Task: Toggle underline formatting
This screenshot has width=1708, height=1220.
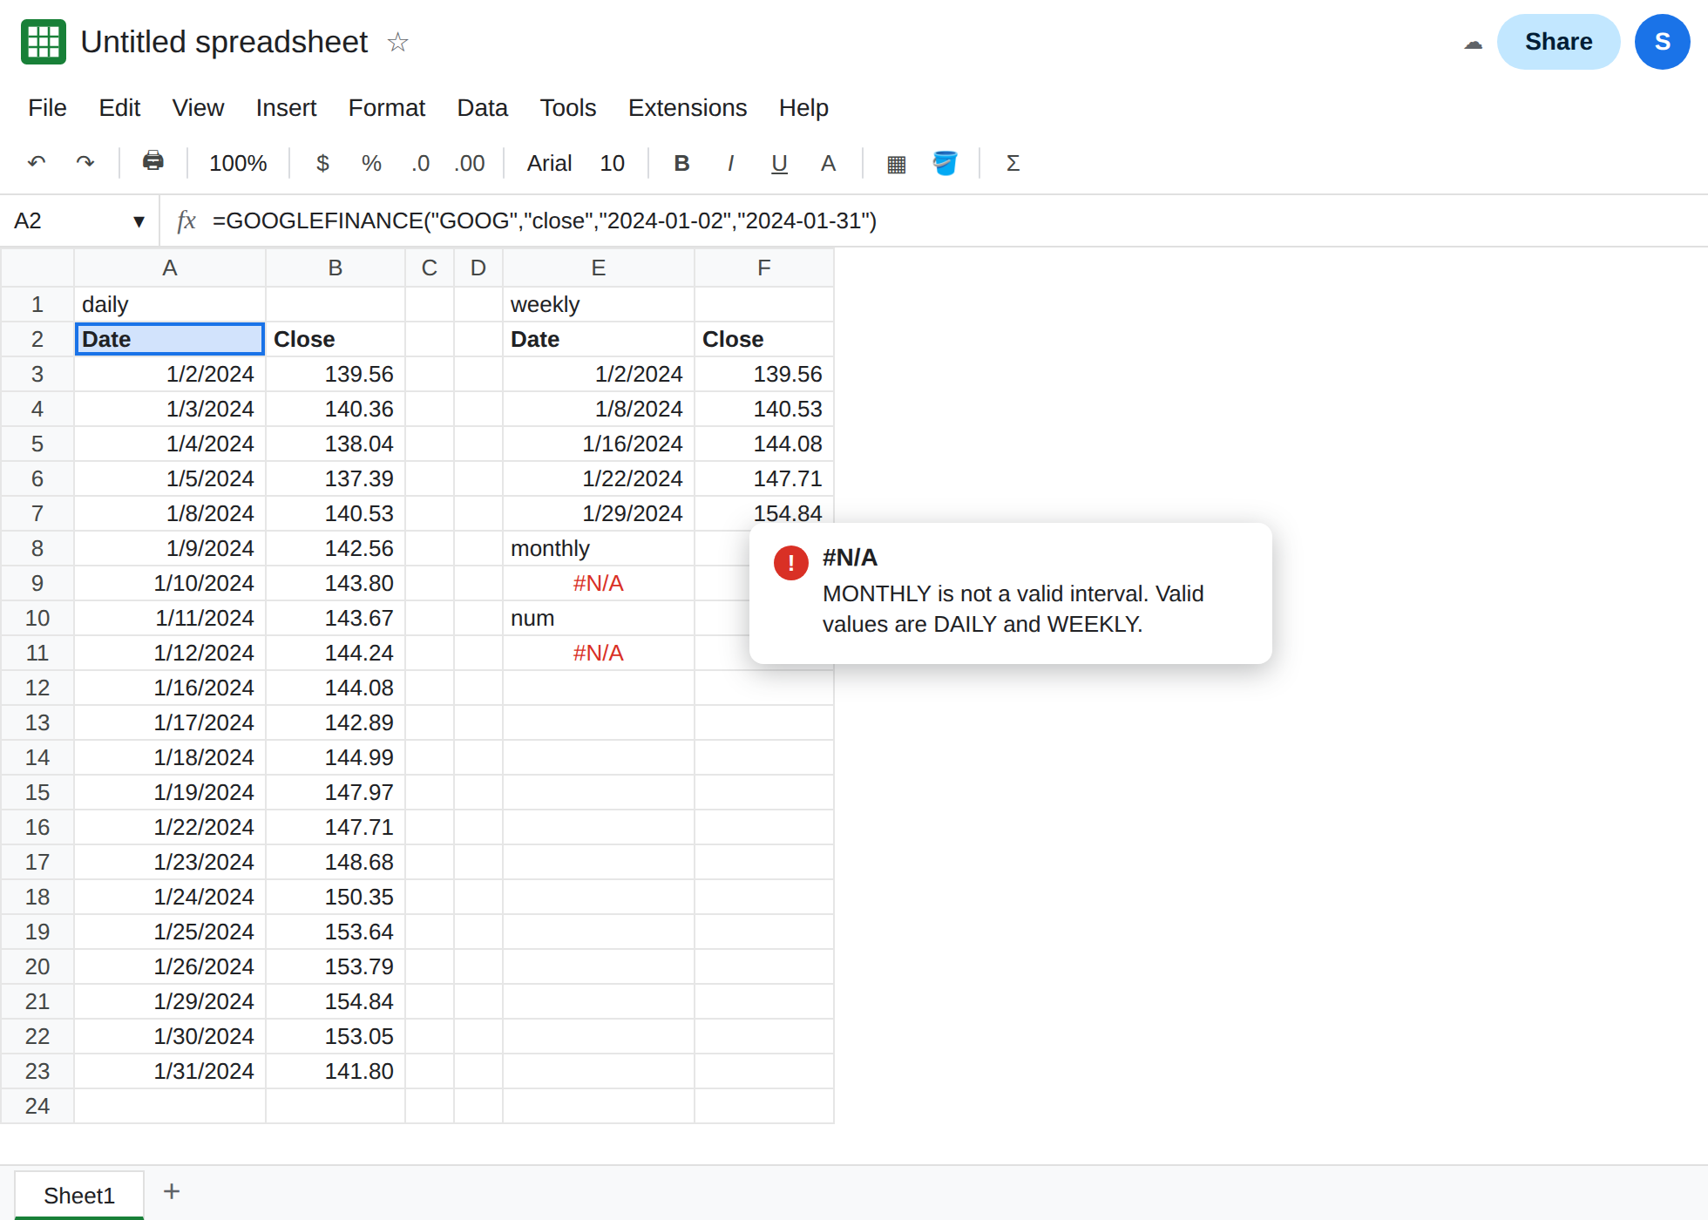Action: point(779,163)
